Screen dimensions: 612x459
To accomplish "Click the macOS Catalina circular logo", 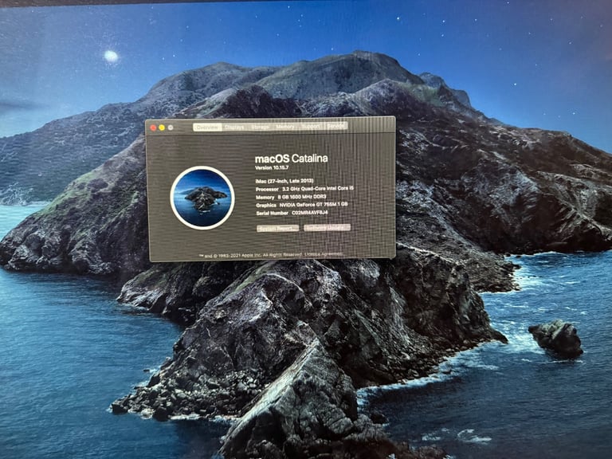I will (x=202, y=198).
